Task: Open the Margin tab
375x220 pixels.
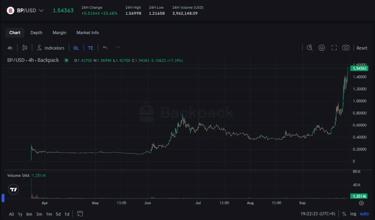Action: pyautogui.click(x=59, y=33)
